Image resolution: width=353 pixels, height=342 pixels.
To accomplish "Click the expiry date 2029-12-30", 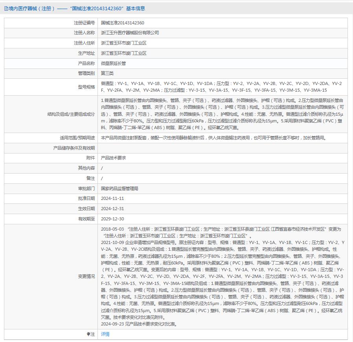I will pos(112,219).
